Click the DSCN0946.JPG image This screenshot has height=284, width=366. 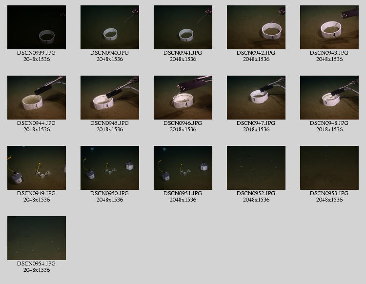(183, 98)
